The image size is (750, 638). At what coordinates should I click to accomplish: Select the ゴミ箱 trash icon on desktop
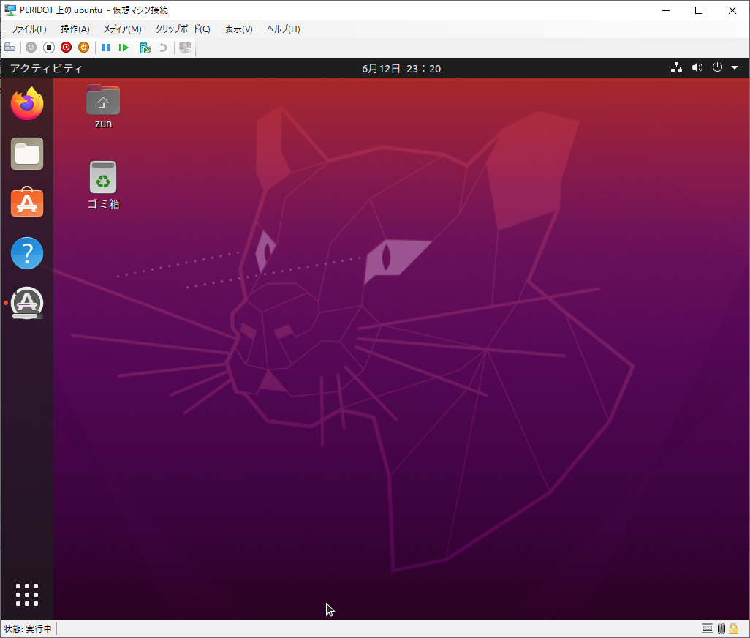103,186
